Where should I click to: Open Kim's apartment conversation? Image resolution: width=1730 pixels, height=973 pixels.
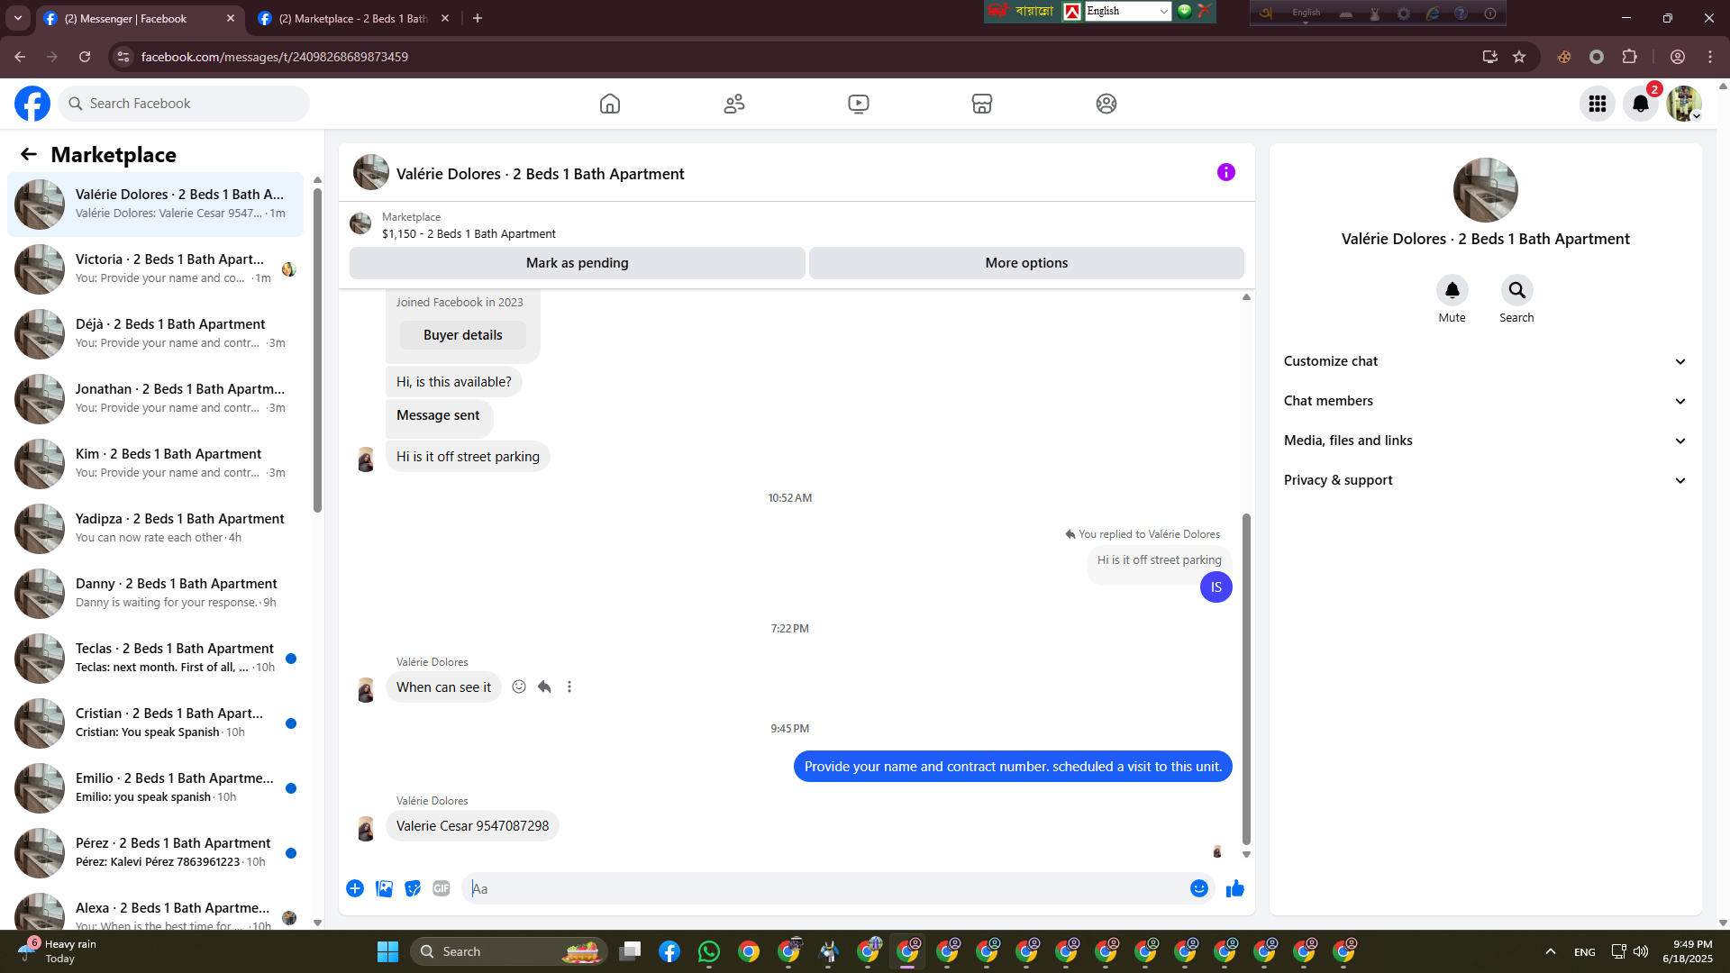(155, 464)
